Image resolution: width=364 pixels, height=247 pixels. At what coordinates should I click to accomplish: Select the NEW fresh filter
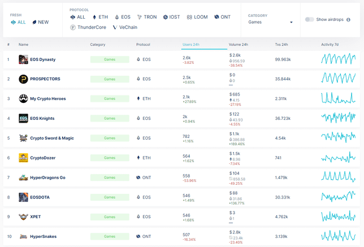tap(40, 22)
